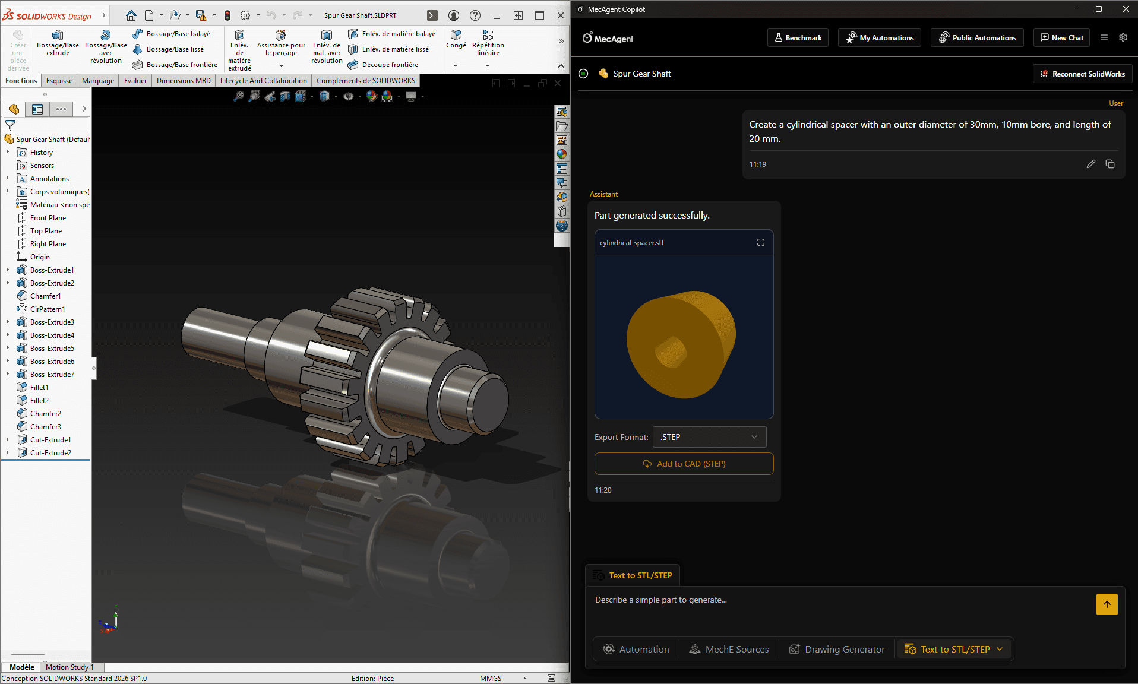Expand the cylindrical_spacer.stl preview to fullscreen
This screenshot has width=1138, height=684.
pyautogui.click(x=760, y=242)
